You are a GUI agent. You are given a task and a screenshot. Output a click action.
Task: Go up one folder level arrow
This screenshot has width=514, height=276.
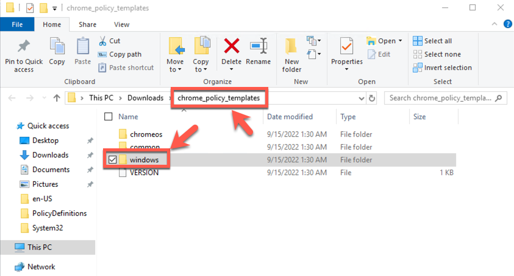57,98
